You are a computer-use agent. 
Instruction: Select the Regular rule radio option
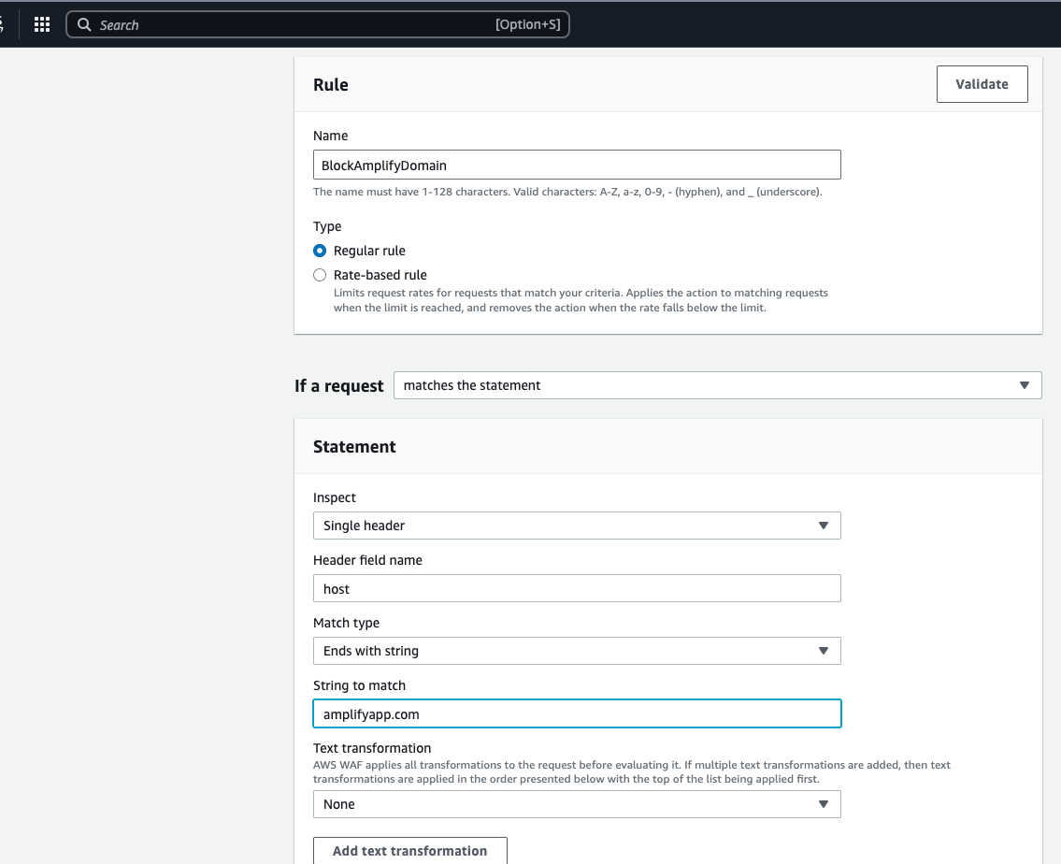point(320,251)
